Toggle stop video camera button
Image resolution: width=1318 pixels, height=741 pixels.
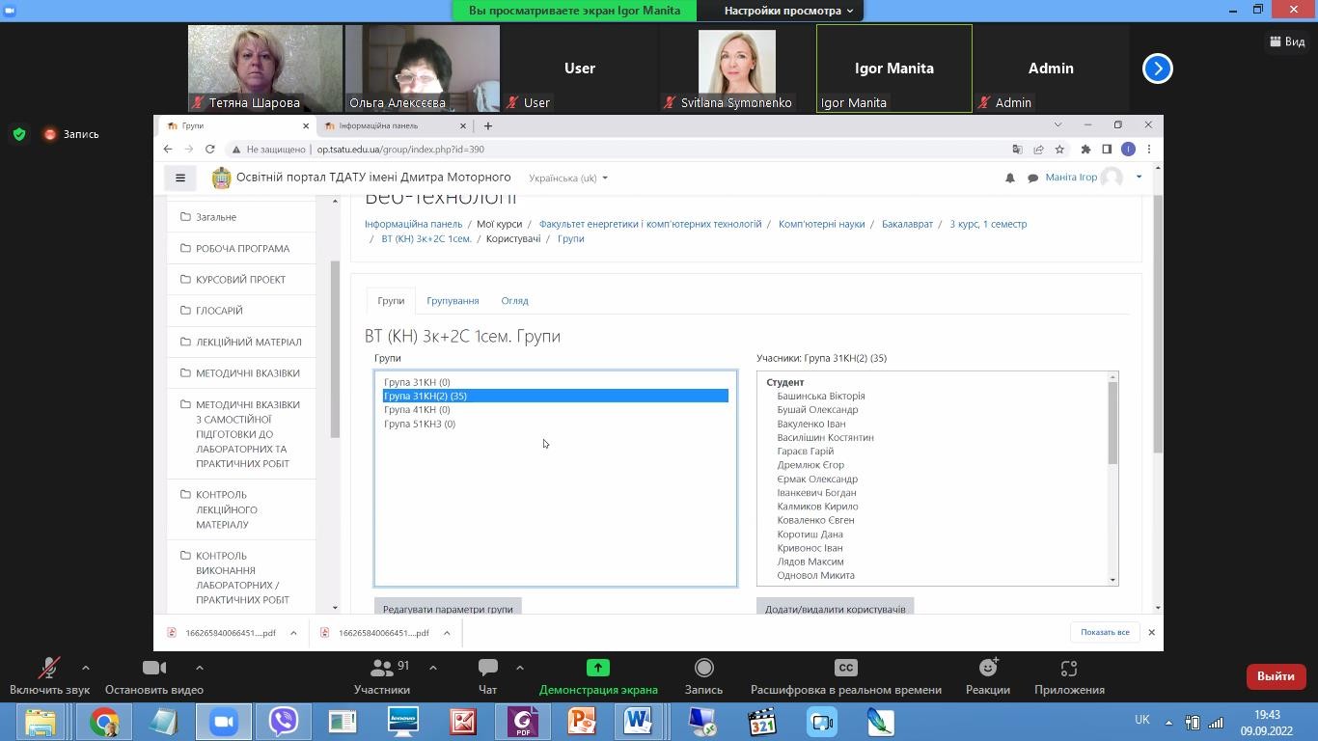154,669
